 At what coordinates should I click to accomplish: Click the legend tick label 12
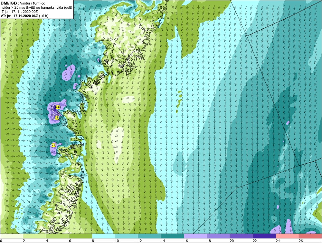pos(140,241)
